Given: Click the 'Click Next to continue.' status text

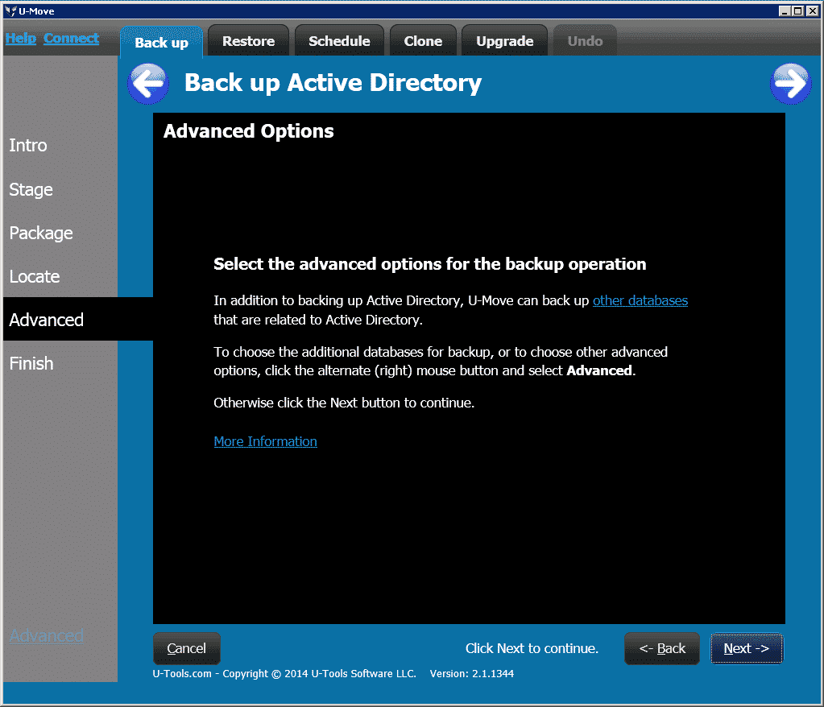Looking at the screenshot, I should [532, 648].
